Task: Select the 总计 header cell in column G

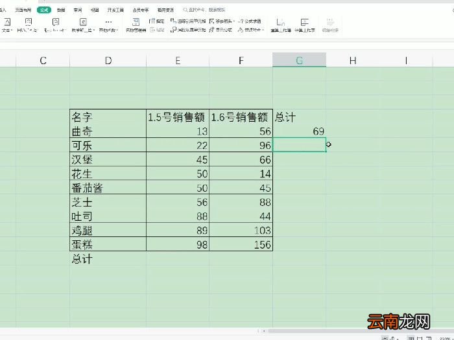Action: tap(300, 117)
